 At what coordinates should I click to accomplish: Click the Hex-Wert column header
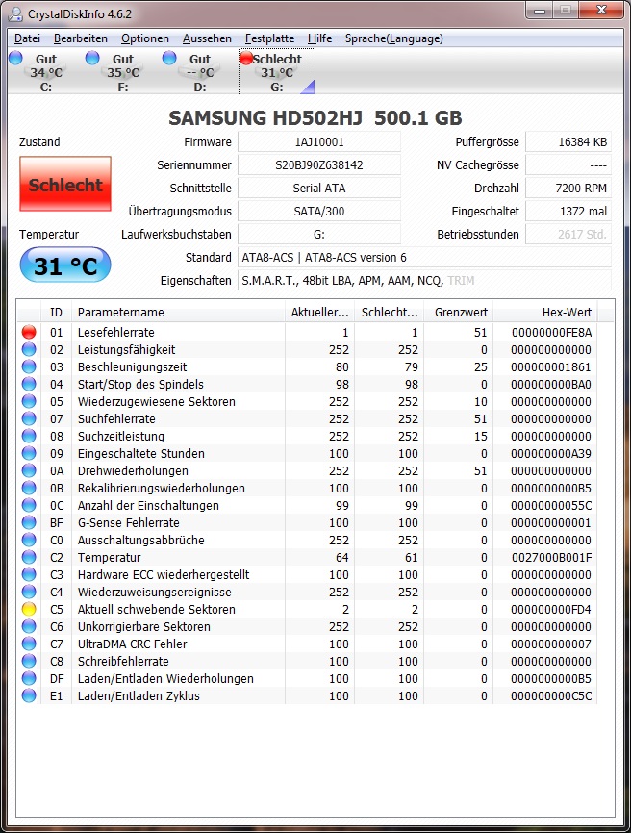[545, 313]
